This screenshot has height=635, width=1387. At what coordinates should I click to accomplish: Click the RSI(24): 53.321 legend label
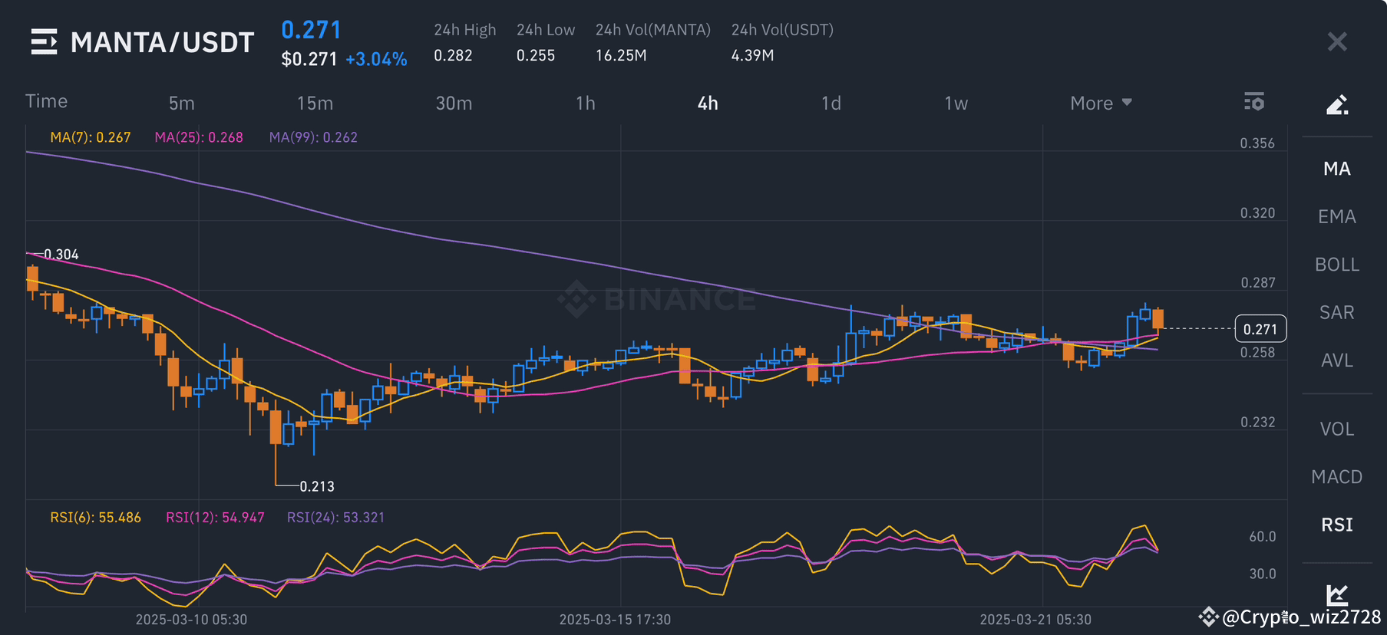(x=335, y=518)
